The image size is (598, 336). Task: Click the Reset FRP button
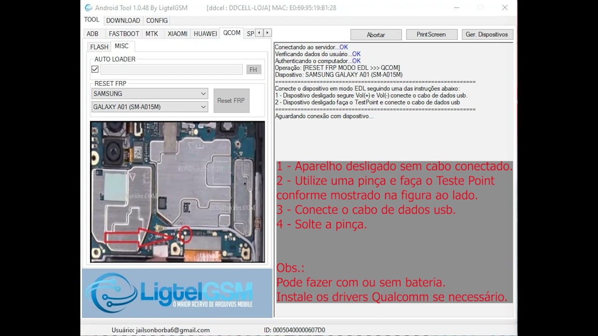(231, 100)
